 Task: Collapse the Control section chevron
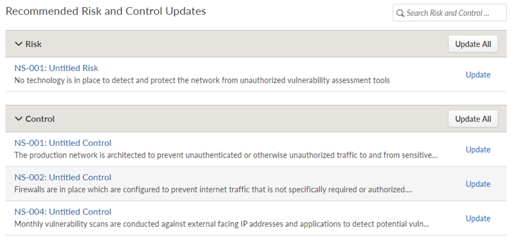(19, 119)
